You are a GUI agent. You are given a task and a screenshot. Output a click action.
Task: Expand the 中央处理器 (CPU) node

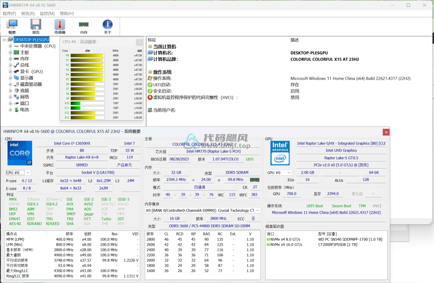coord(10,46)
